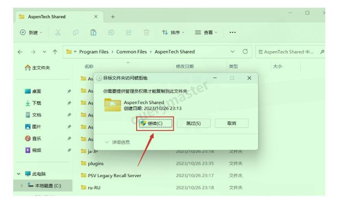This screenshot has height=204, width=339.
Task: Click the pin icon beside 文档
Action: click(x=69, y=115)
